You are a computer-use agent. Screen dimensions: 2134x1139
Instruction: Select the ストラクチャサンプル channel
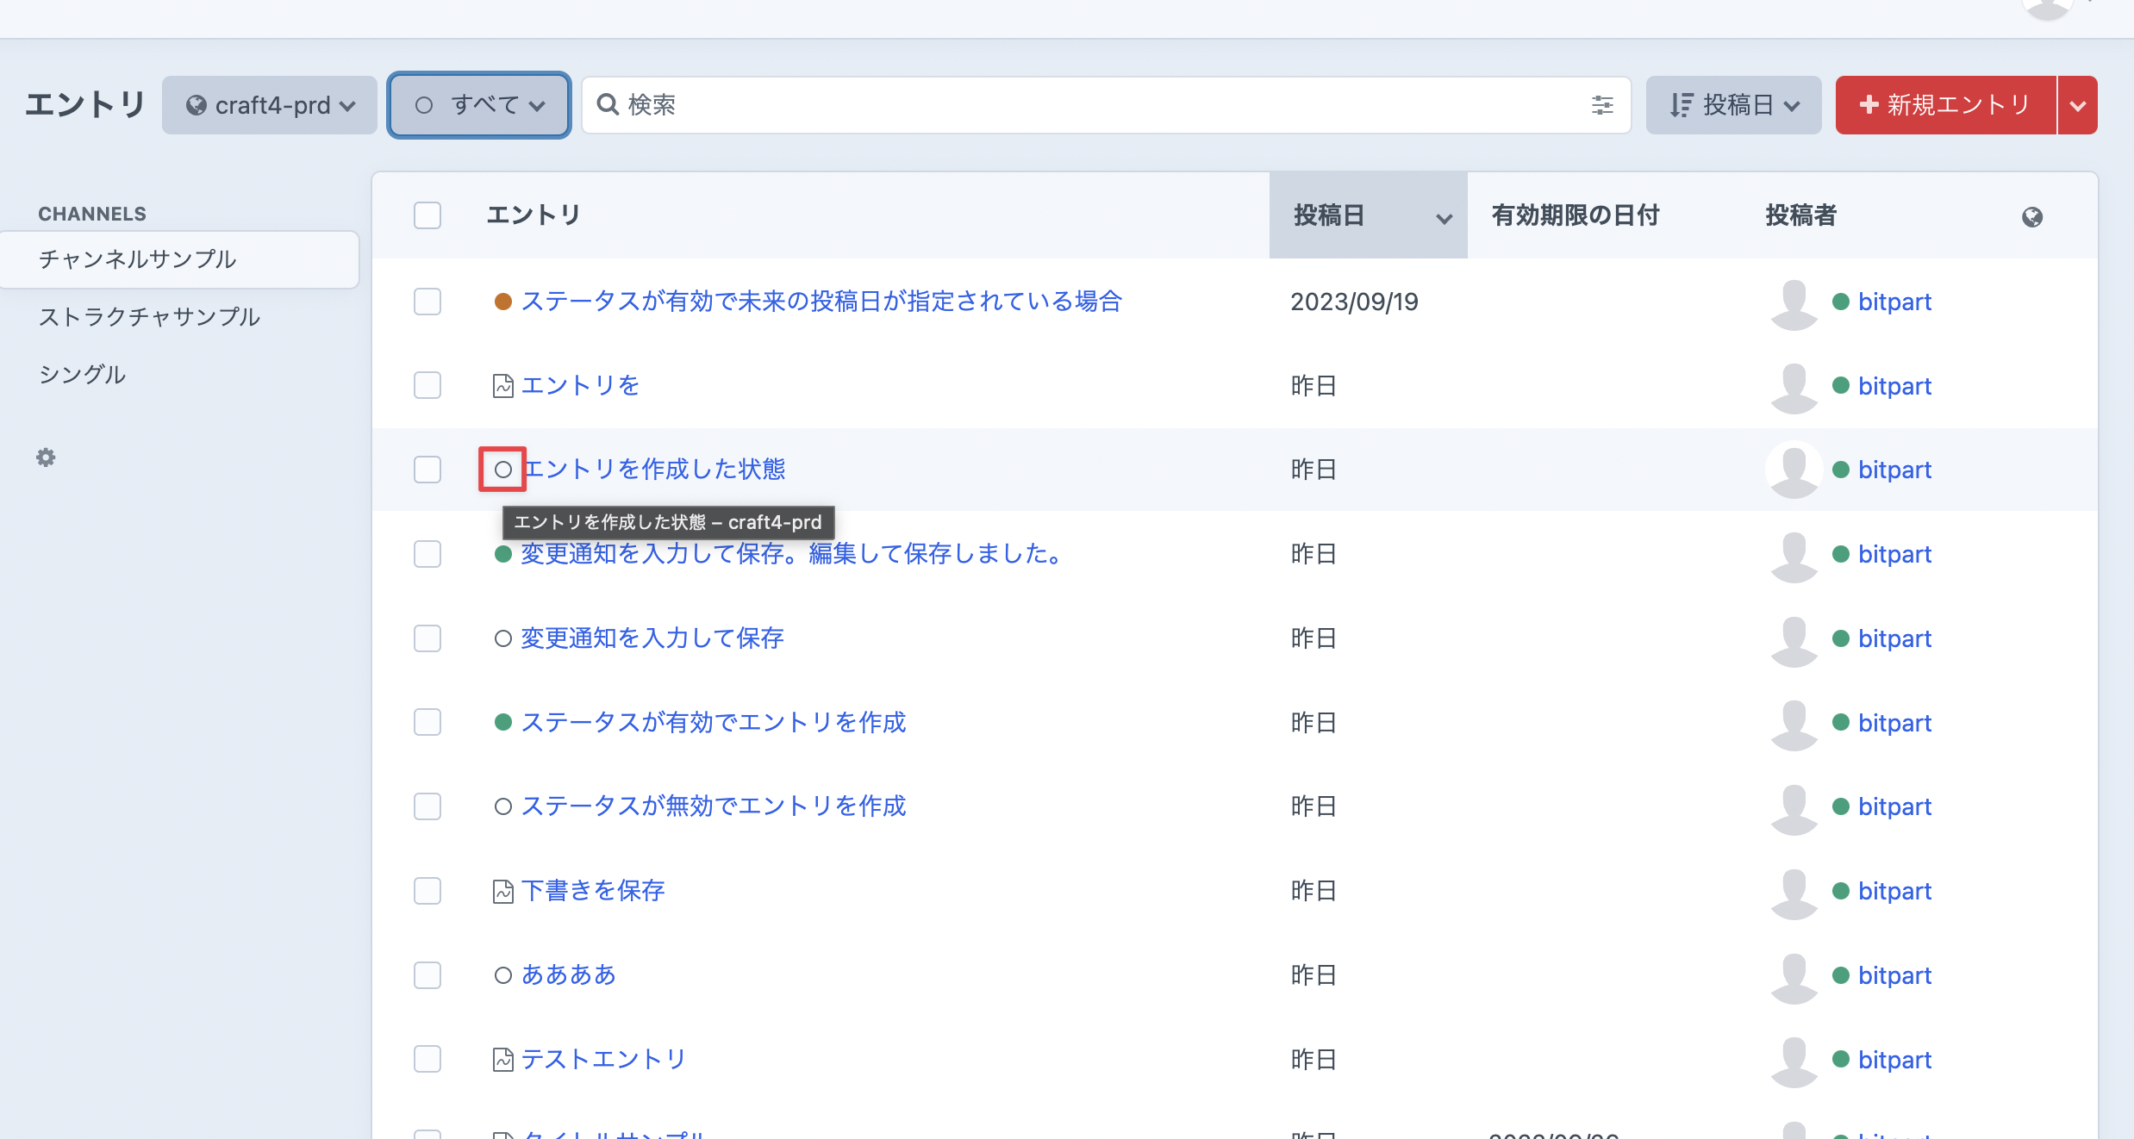point(148,316)
